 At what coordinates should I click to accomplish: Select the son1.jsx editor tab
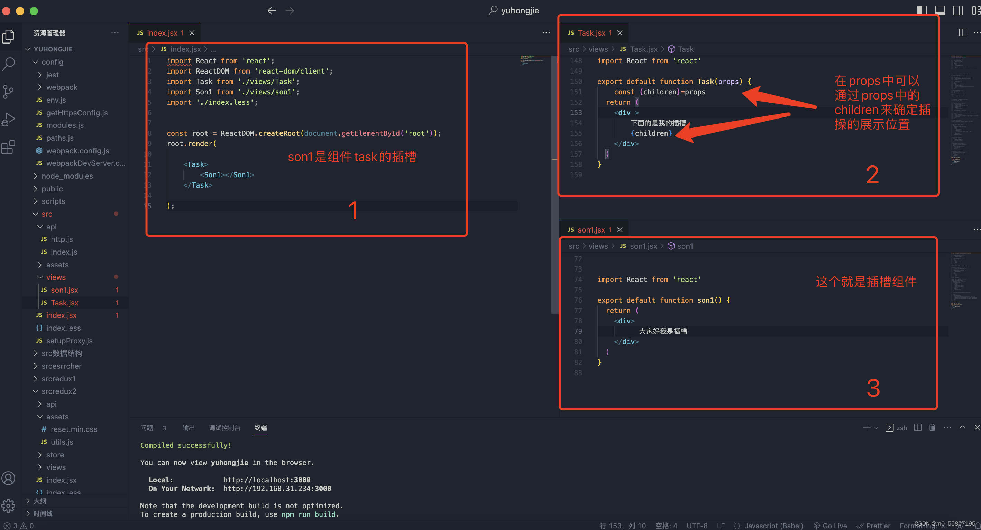591,229
